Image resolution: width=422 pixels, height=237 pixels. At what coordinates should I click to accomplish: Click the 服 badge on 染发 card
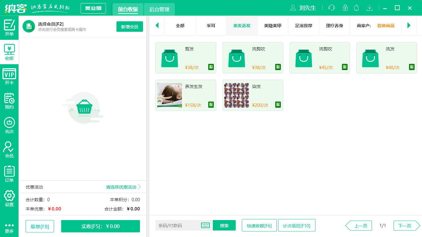278,105
